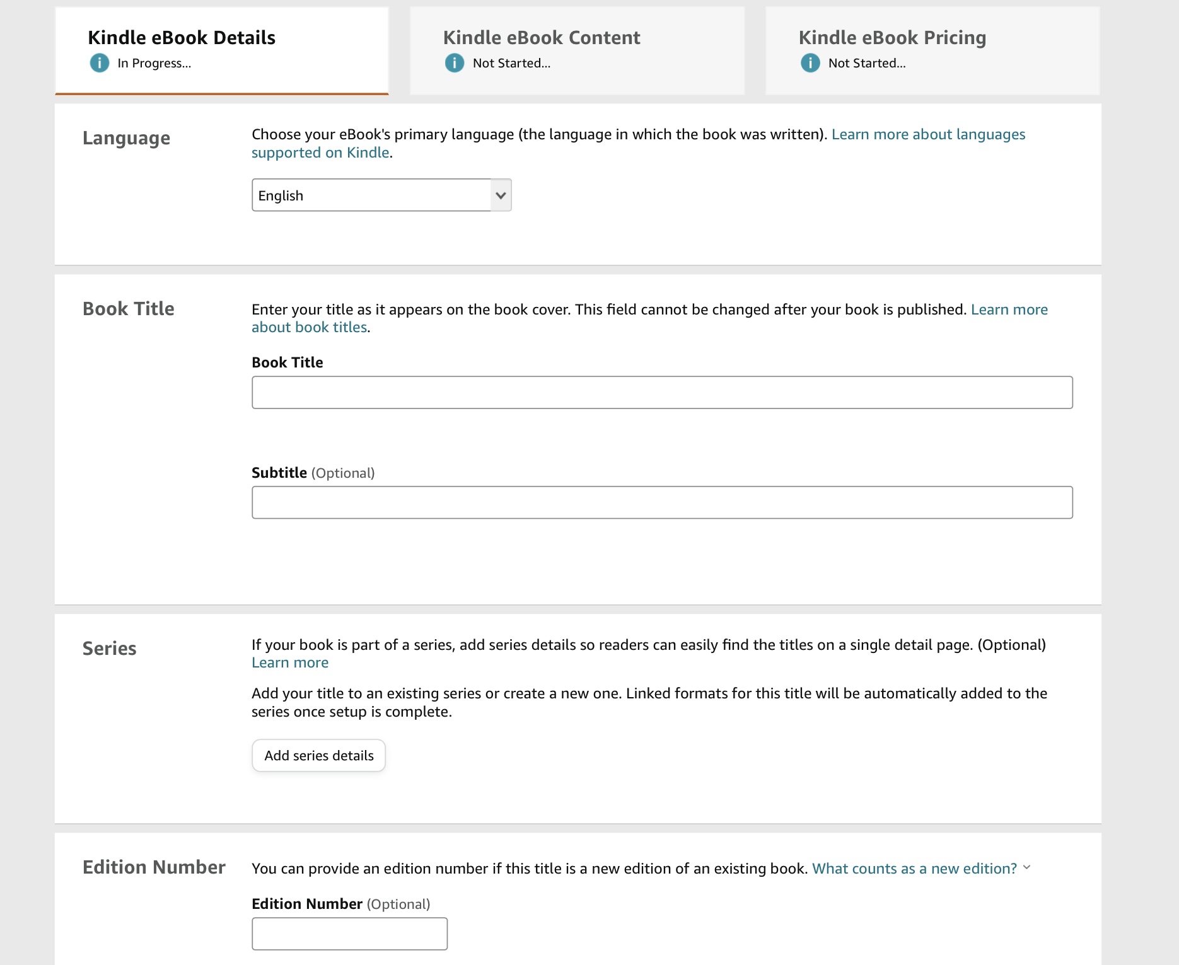Follow the Series section Learn more link
The width and height of the screenshot is (1179, 965).
290,663
